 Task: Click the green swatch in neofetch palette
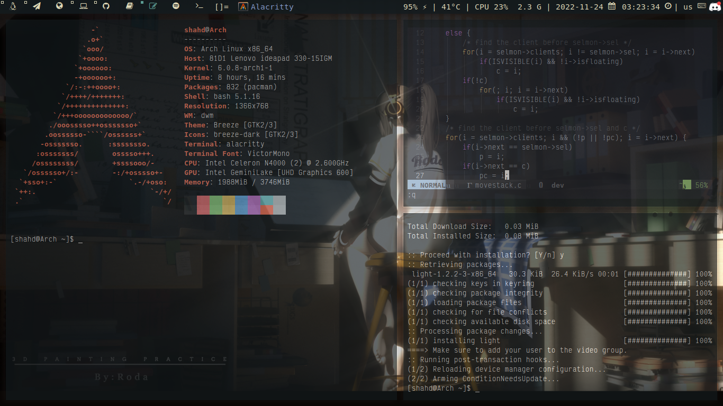coord(216,205)
